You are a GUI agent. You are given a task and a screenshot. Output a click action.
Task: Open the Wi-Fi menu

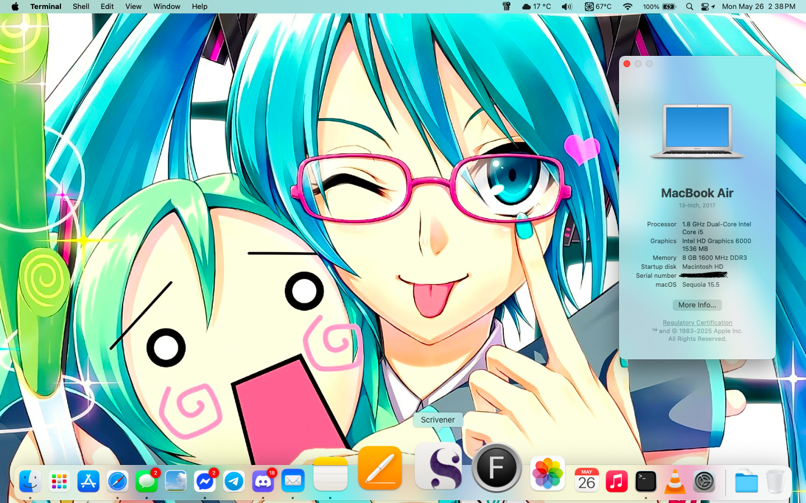627,7
